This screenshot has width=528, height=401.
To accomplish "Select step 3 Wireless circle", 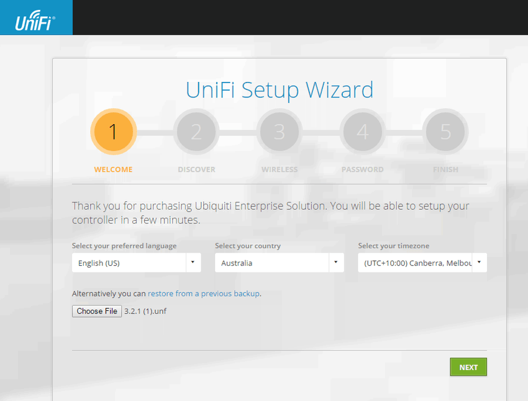I will pos(280,132).
